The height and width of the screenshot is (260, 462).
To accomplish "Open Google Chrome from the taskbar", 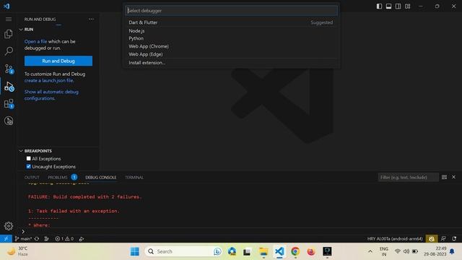I will click(295, 251).
